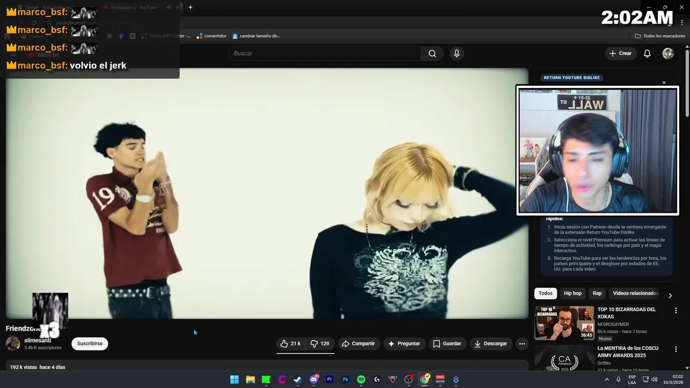The image size is (690, 388).
Task: Open ESP LAA keyboard language switcher
Action: [x=632, y=379]
